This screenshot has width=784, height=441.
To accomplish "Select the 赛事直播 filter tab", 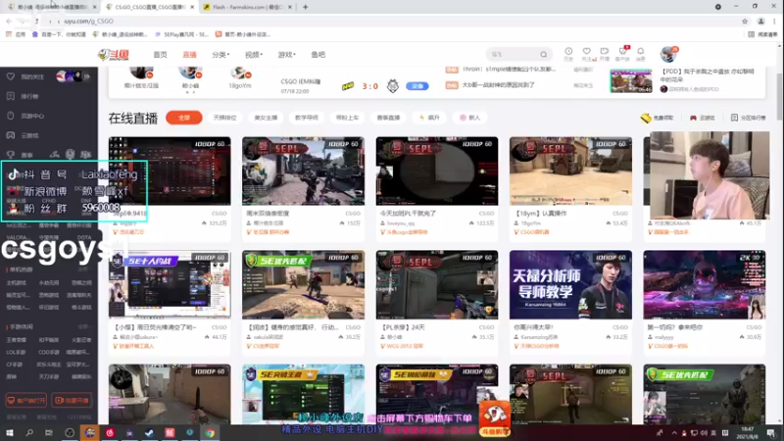I will pos(388,118).
